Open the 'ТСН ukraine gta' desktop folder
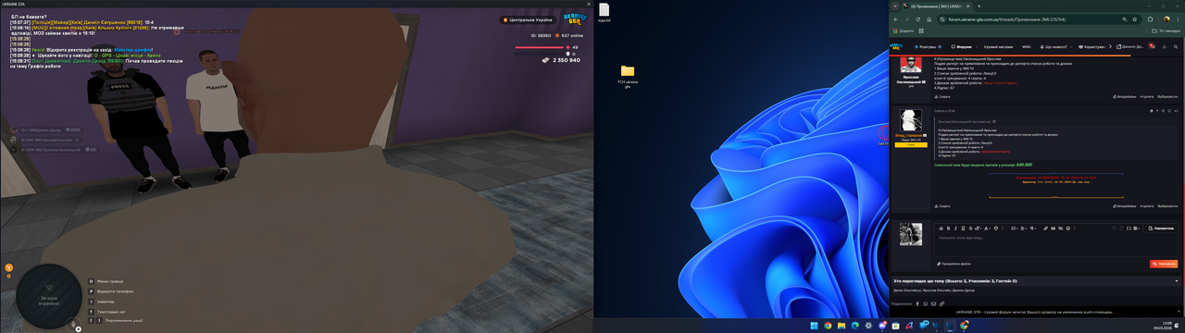The height and width of the screenshot is (333, 1185). [628, 76]
